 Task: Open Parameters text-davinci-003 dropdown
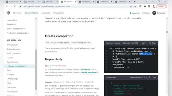pyautogui.click(x=139, y=77)
